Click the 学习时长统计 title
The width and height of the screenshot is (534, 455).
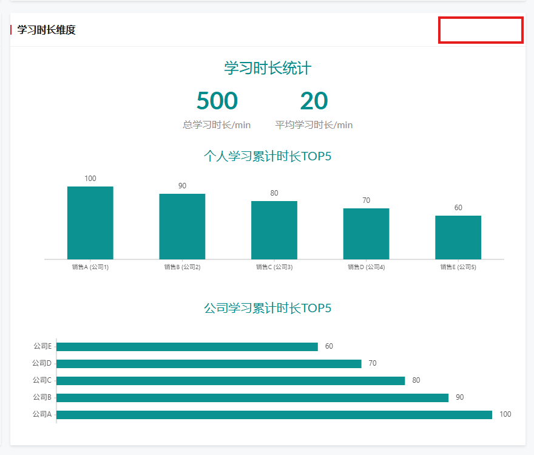click(x=268, y=68)
